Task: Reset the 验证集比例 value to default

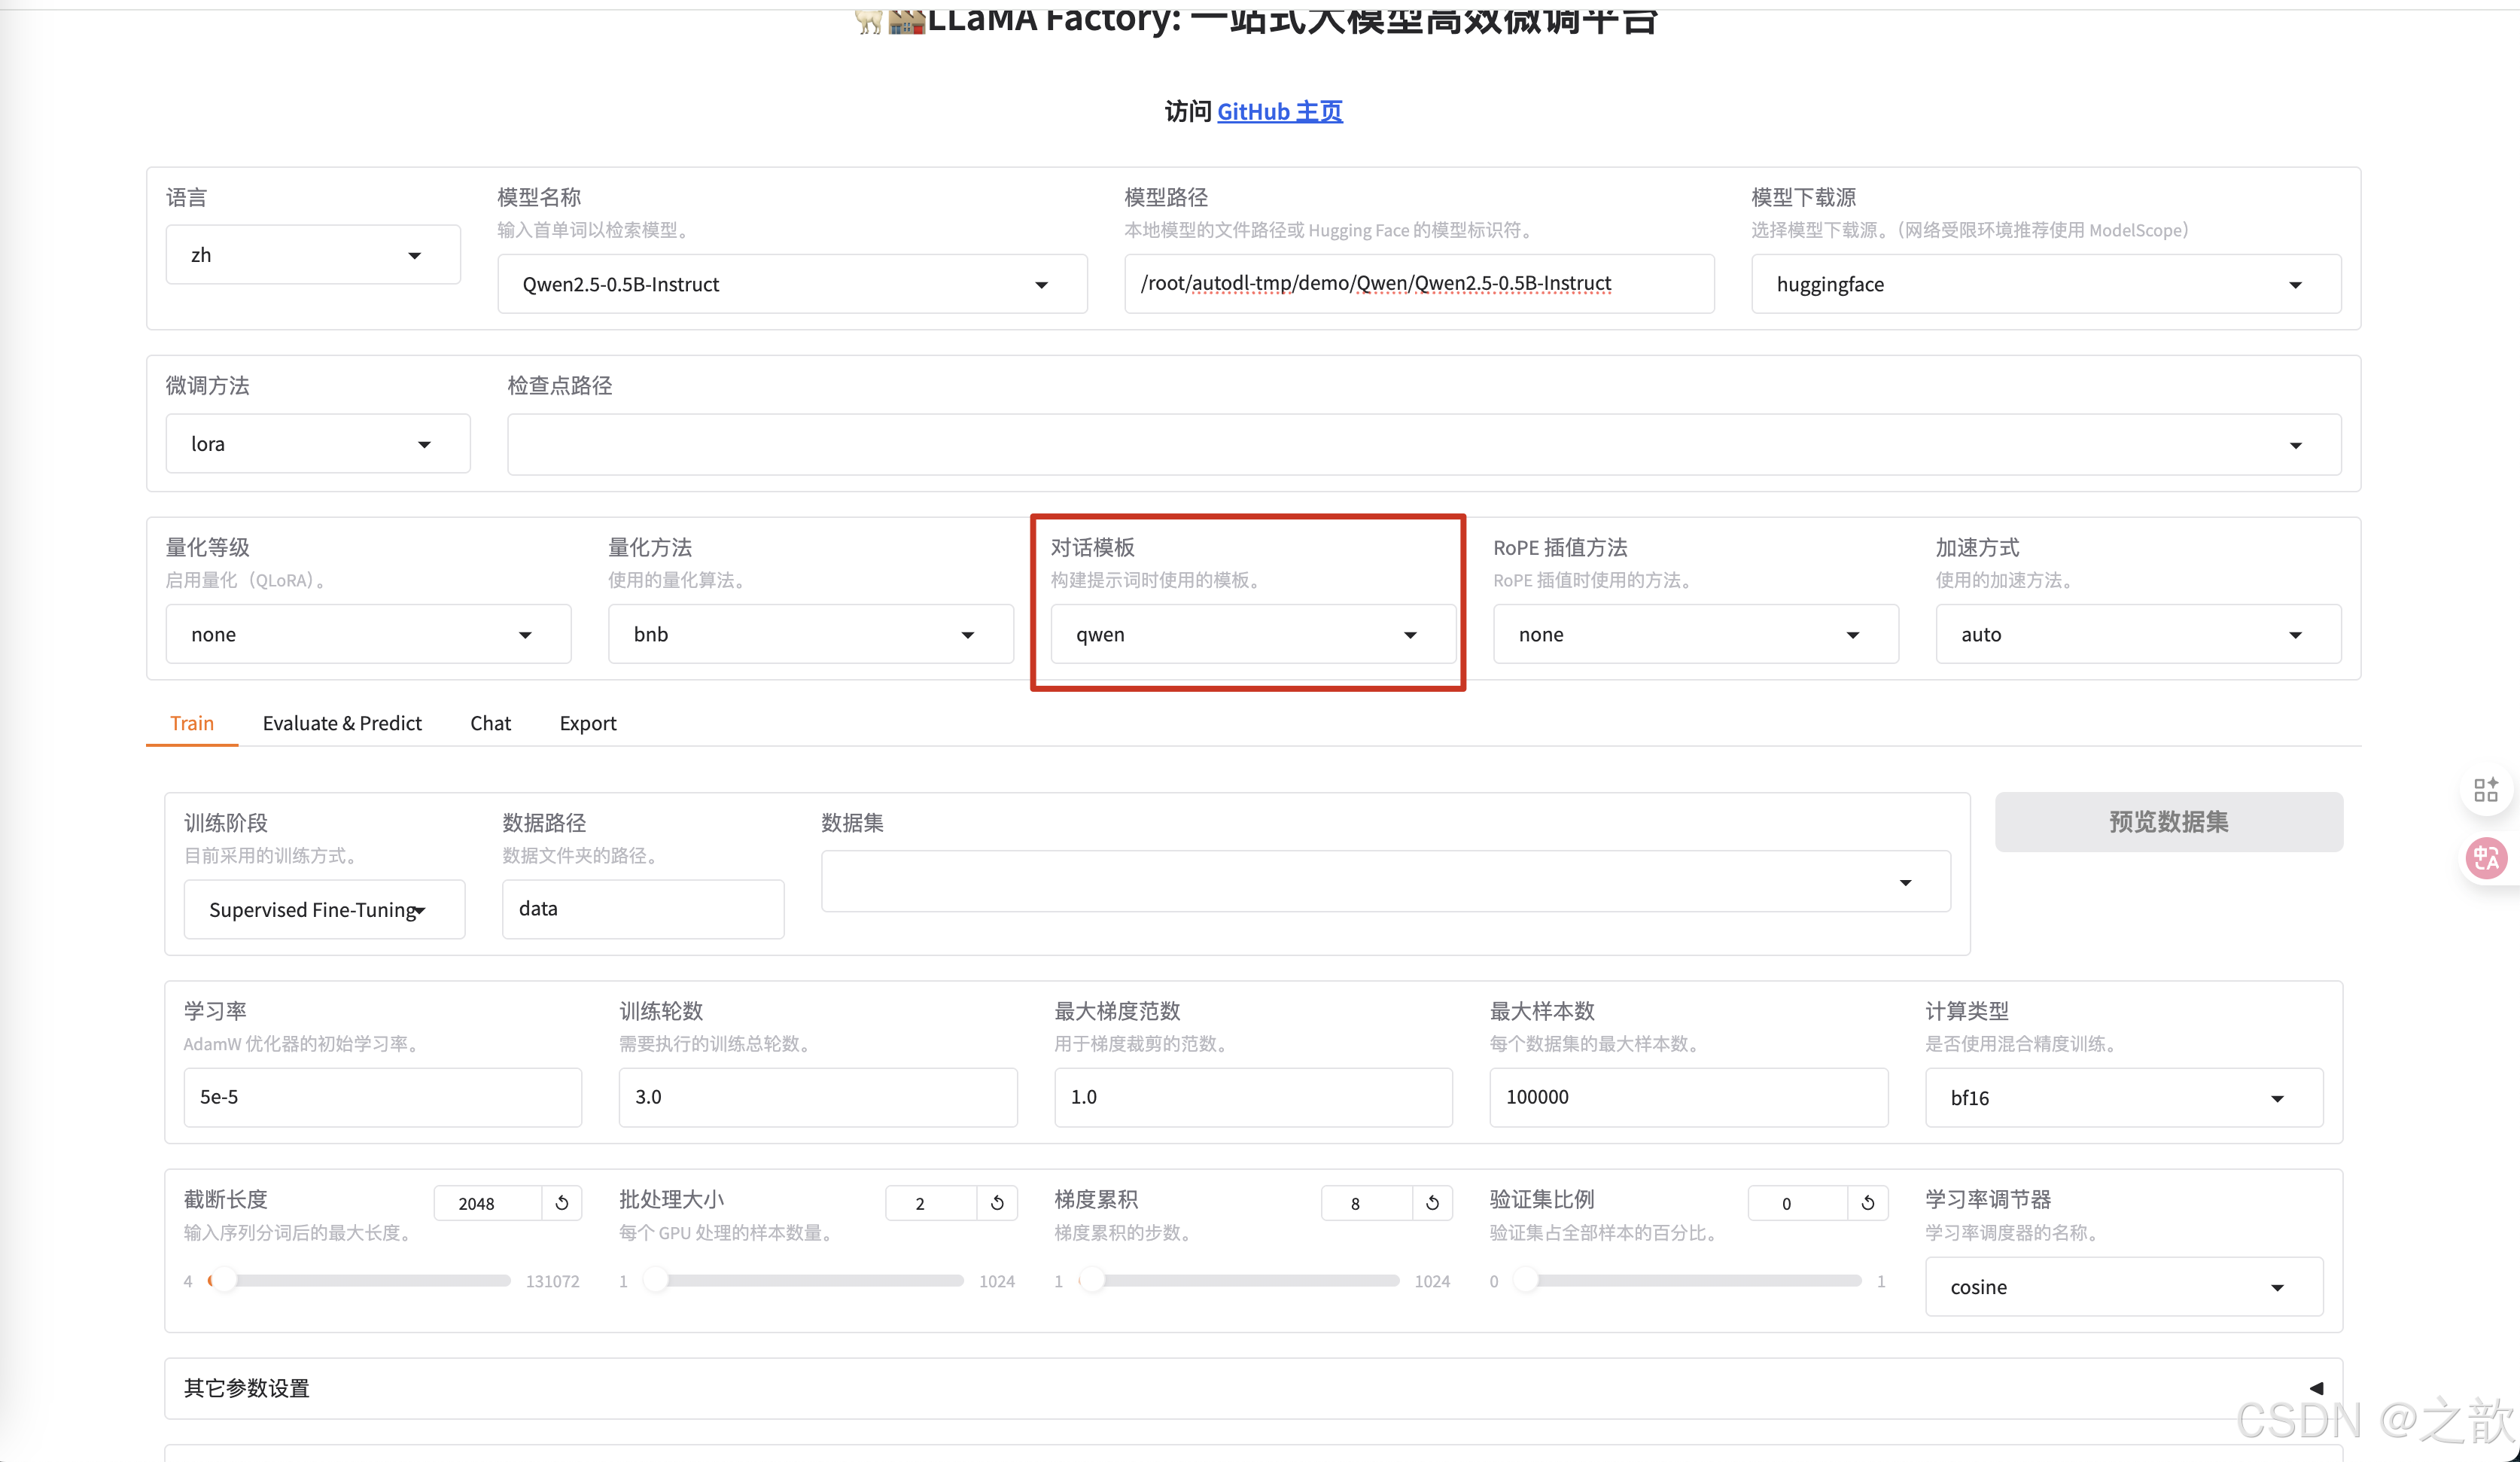Action: (x=1868, y=1203)
